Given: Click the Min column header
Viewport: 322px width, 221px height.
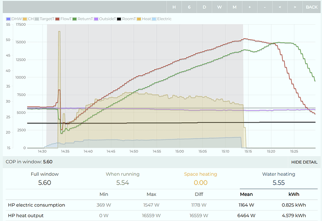Looking at the screenshot, I should coord(104,194).
